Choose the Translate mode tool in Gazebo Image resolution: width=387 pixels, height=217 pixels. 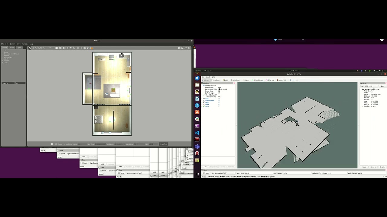tap(33, 48)
